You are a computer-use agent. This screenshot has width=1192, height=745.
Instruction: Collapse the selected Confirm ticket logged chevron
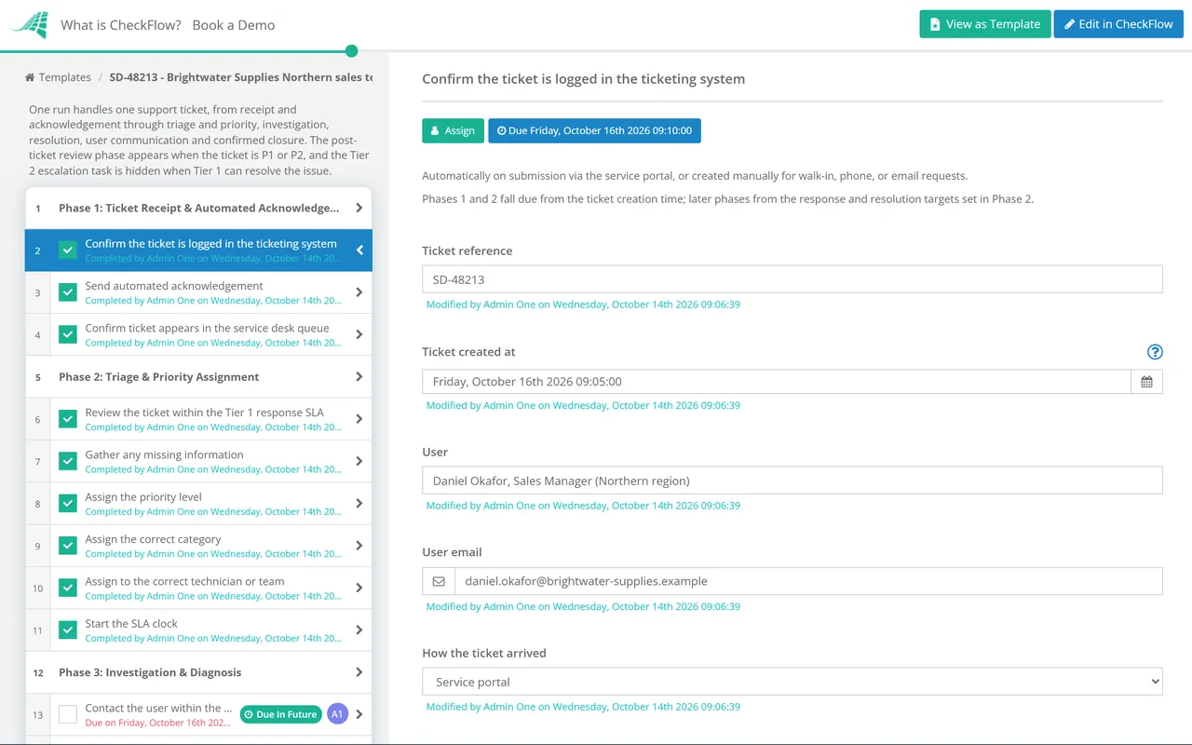pos(359,250)
